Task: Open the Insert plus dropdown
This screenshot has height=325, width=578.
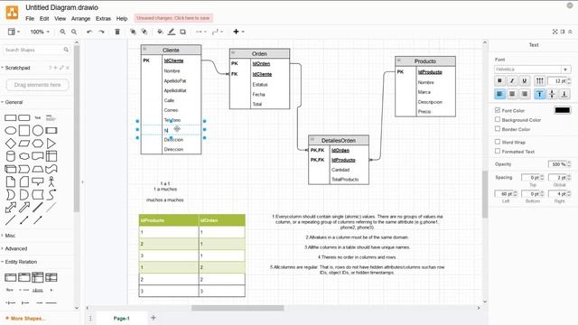Action: coord(238,32)
